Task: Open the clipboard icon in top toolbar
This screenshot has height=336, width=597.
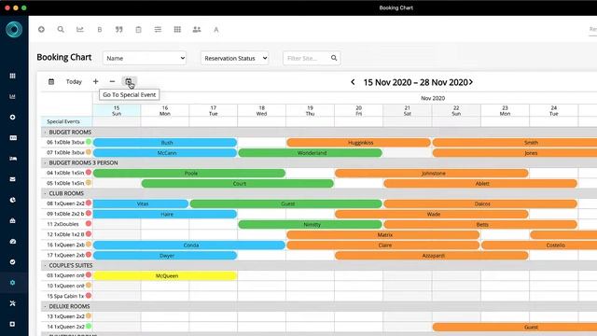Action: point(139,29)
